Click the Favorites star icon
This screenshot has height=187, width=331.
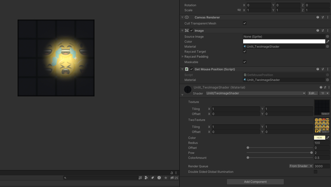166,178
